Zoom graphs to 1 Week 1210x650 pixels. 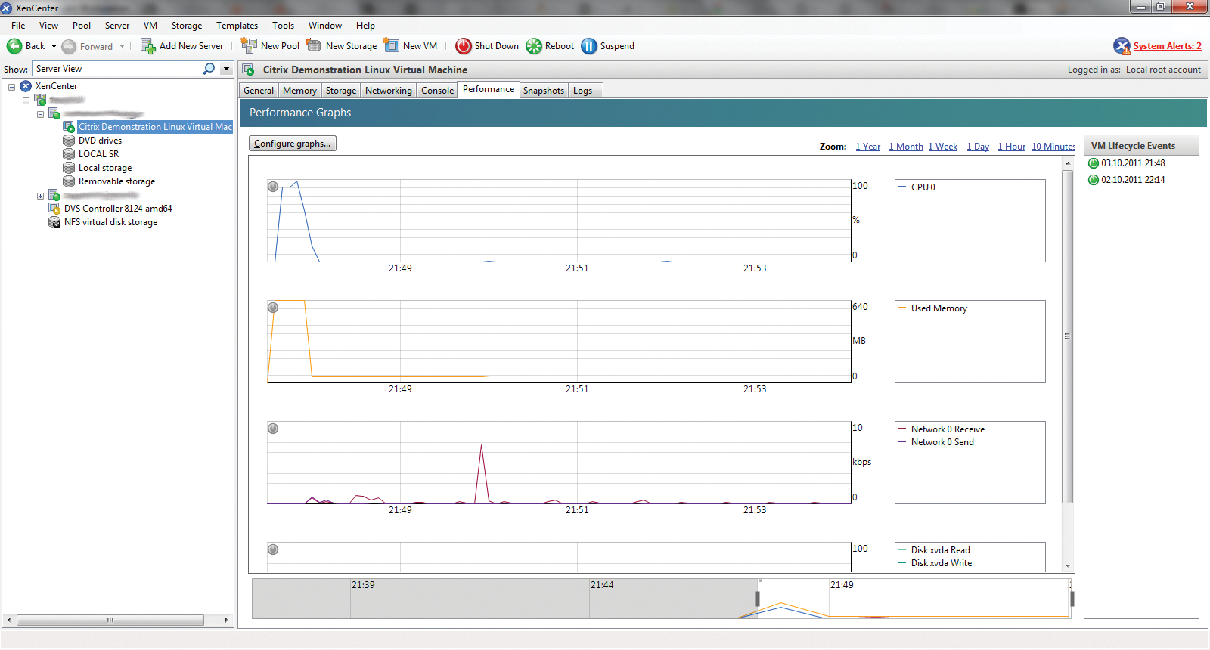(x=943, y=147)
